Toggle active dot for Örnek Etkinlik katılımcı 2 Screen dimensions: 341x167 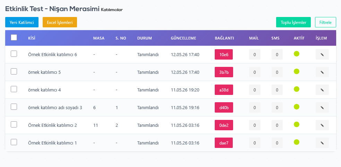pos(296,124)
